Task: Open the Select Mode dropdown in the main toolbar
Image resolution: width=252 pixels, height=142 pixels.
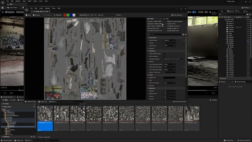Action: [13, 7]
